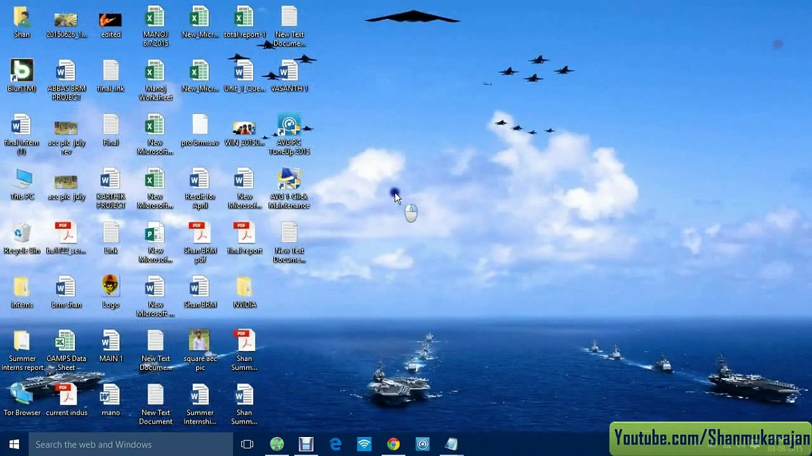The height and width of the screenshot is (456, 812).
Task: Select the 'Result for April' Word document
Action: coord(200,188)
